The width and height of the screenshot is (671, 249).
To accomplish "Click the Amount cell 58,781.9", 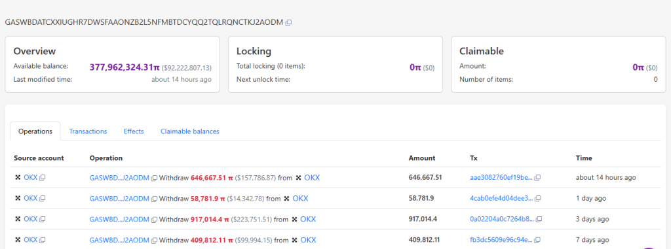I will 421,198.
